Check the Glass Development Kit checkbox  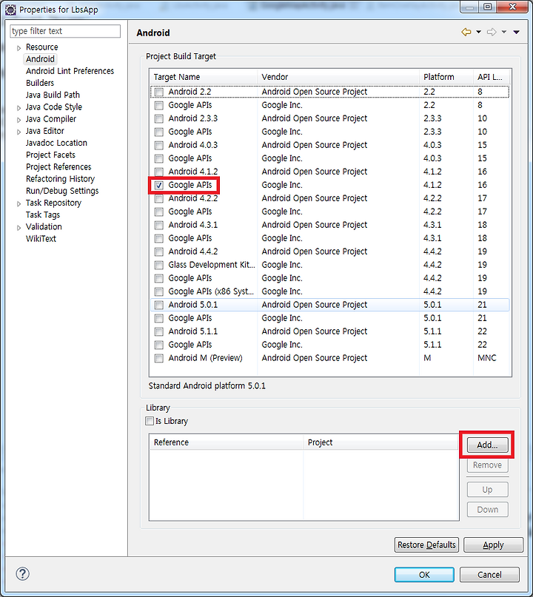159,266
